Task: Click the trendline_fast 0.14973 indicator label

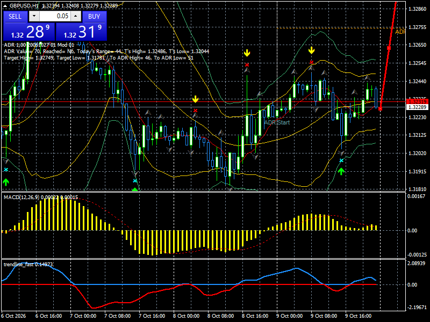Action: coord(28,264)
